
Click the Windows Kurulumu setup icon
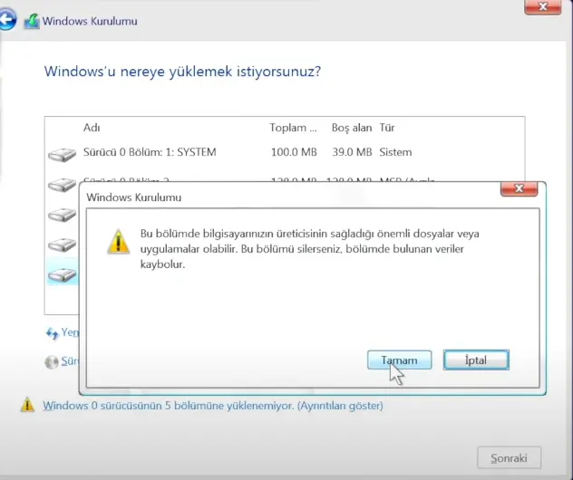point(32,21)
